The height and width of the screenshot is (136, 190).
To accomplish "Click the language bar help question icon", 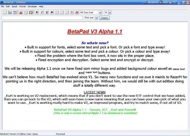I will [x=170, y=2].
